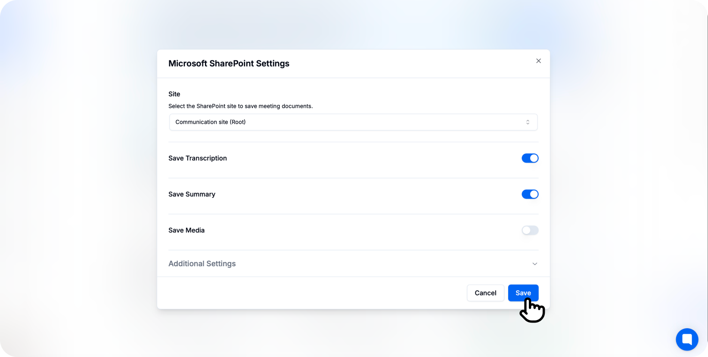Click the blue Save button
Image resolution: width=708 pixels, height=357 pixels.
click(x=523, y=293)
